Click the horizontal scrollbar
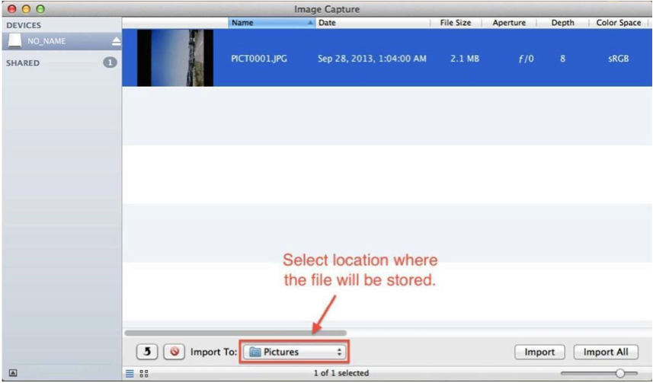This screenshot has width=653, height=383. [x=235, y=333]
